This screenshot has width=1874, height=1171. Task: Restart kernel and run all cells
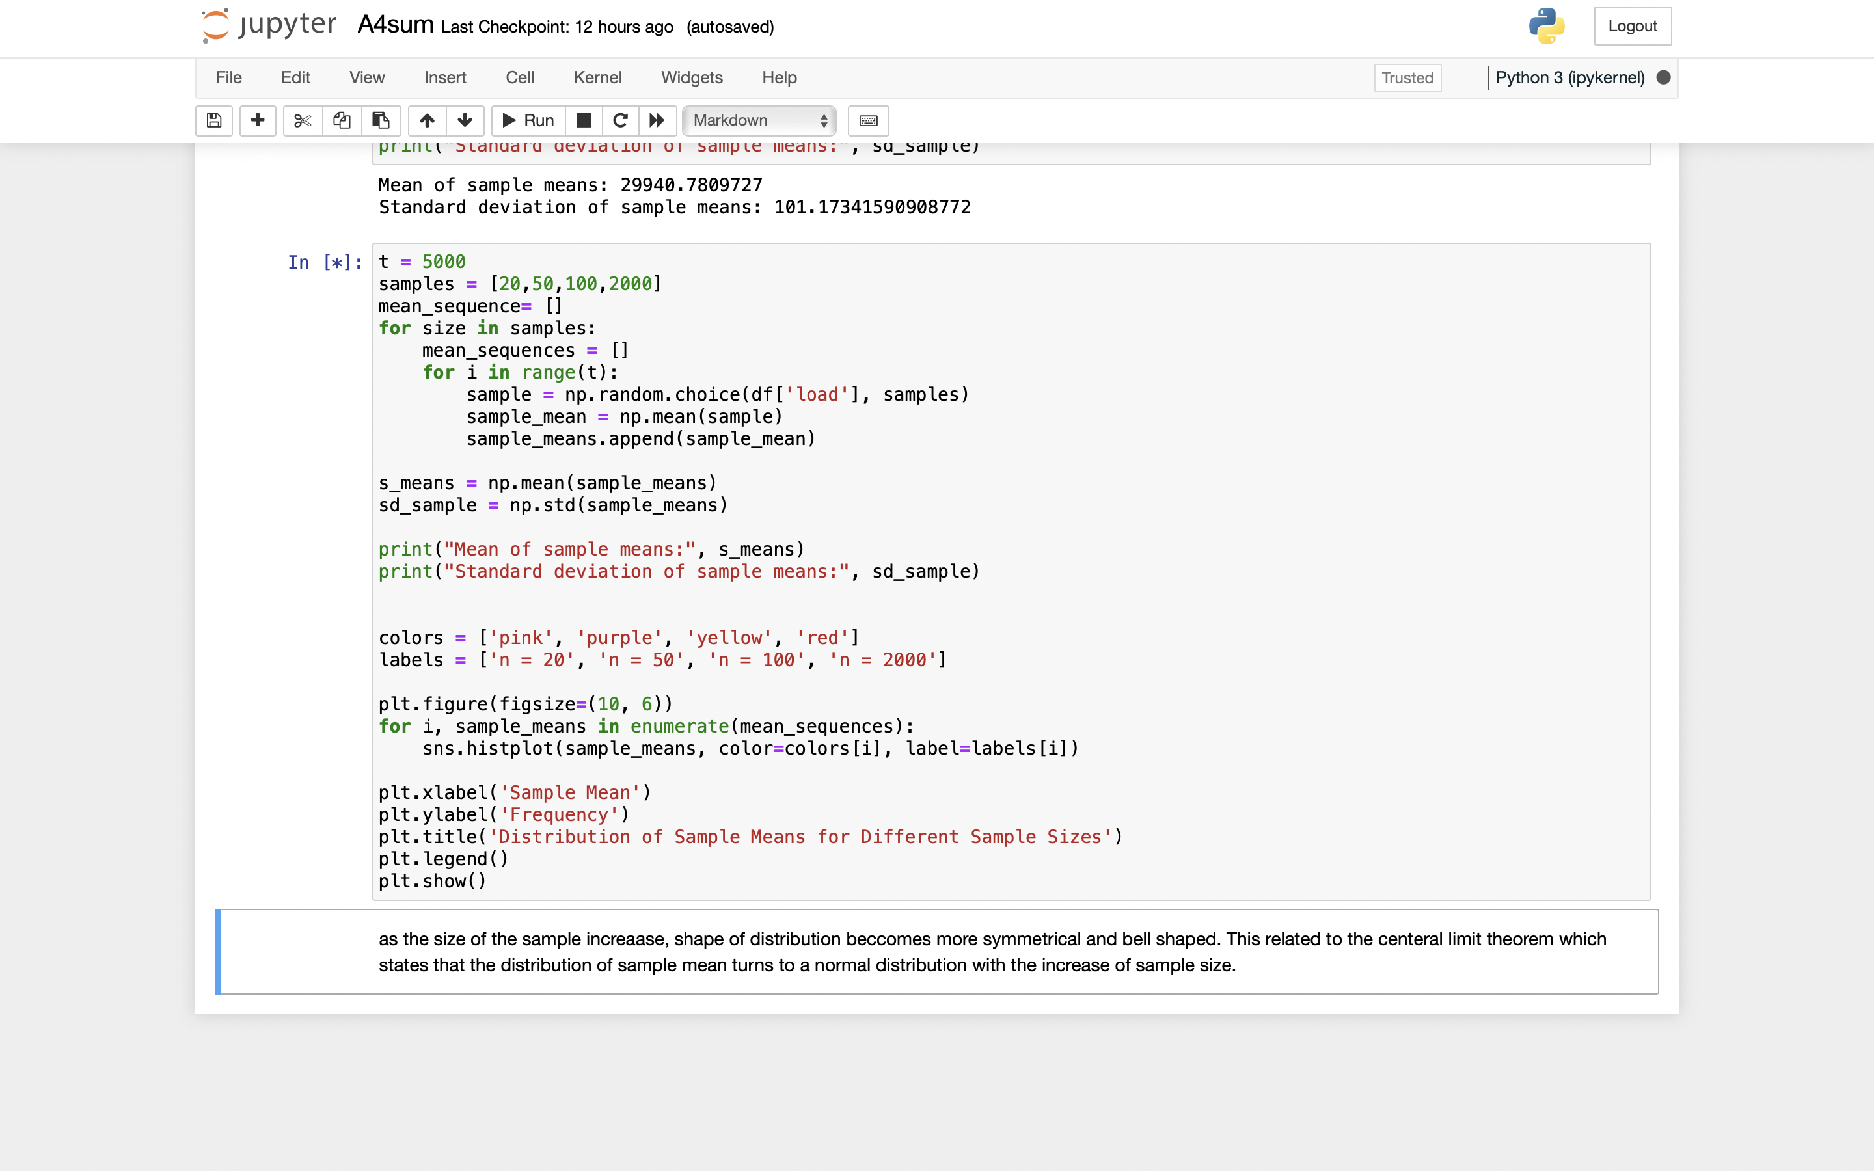657,120
